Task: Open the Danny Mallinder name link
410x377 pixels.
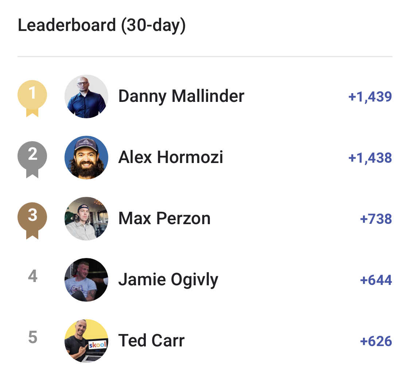Action: coord(181,96)
